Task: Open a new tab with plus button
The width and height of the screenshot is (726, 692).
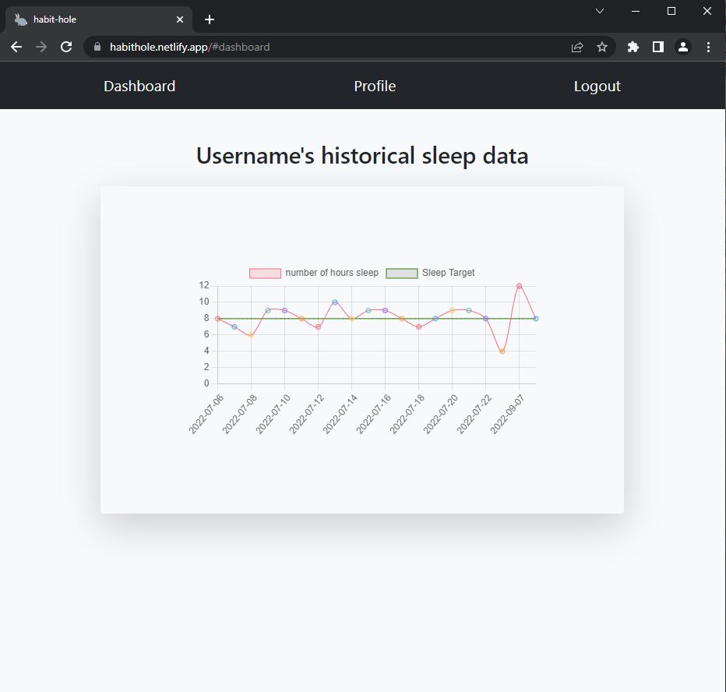Action: coord(209,19)
